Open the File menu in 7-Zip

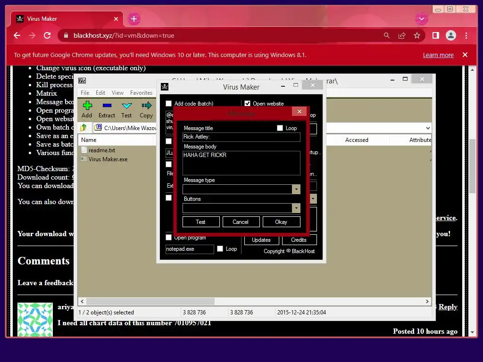click(x=85, y=93)
